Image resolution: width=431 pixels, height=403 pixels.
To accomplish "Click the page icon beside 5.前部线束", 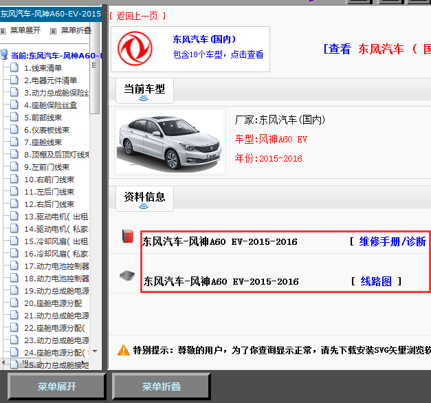I will pyautogui.click(x=14, y=117).
